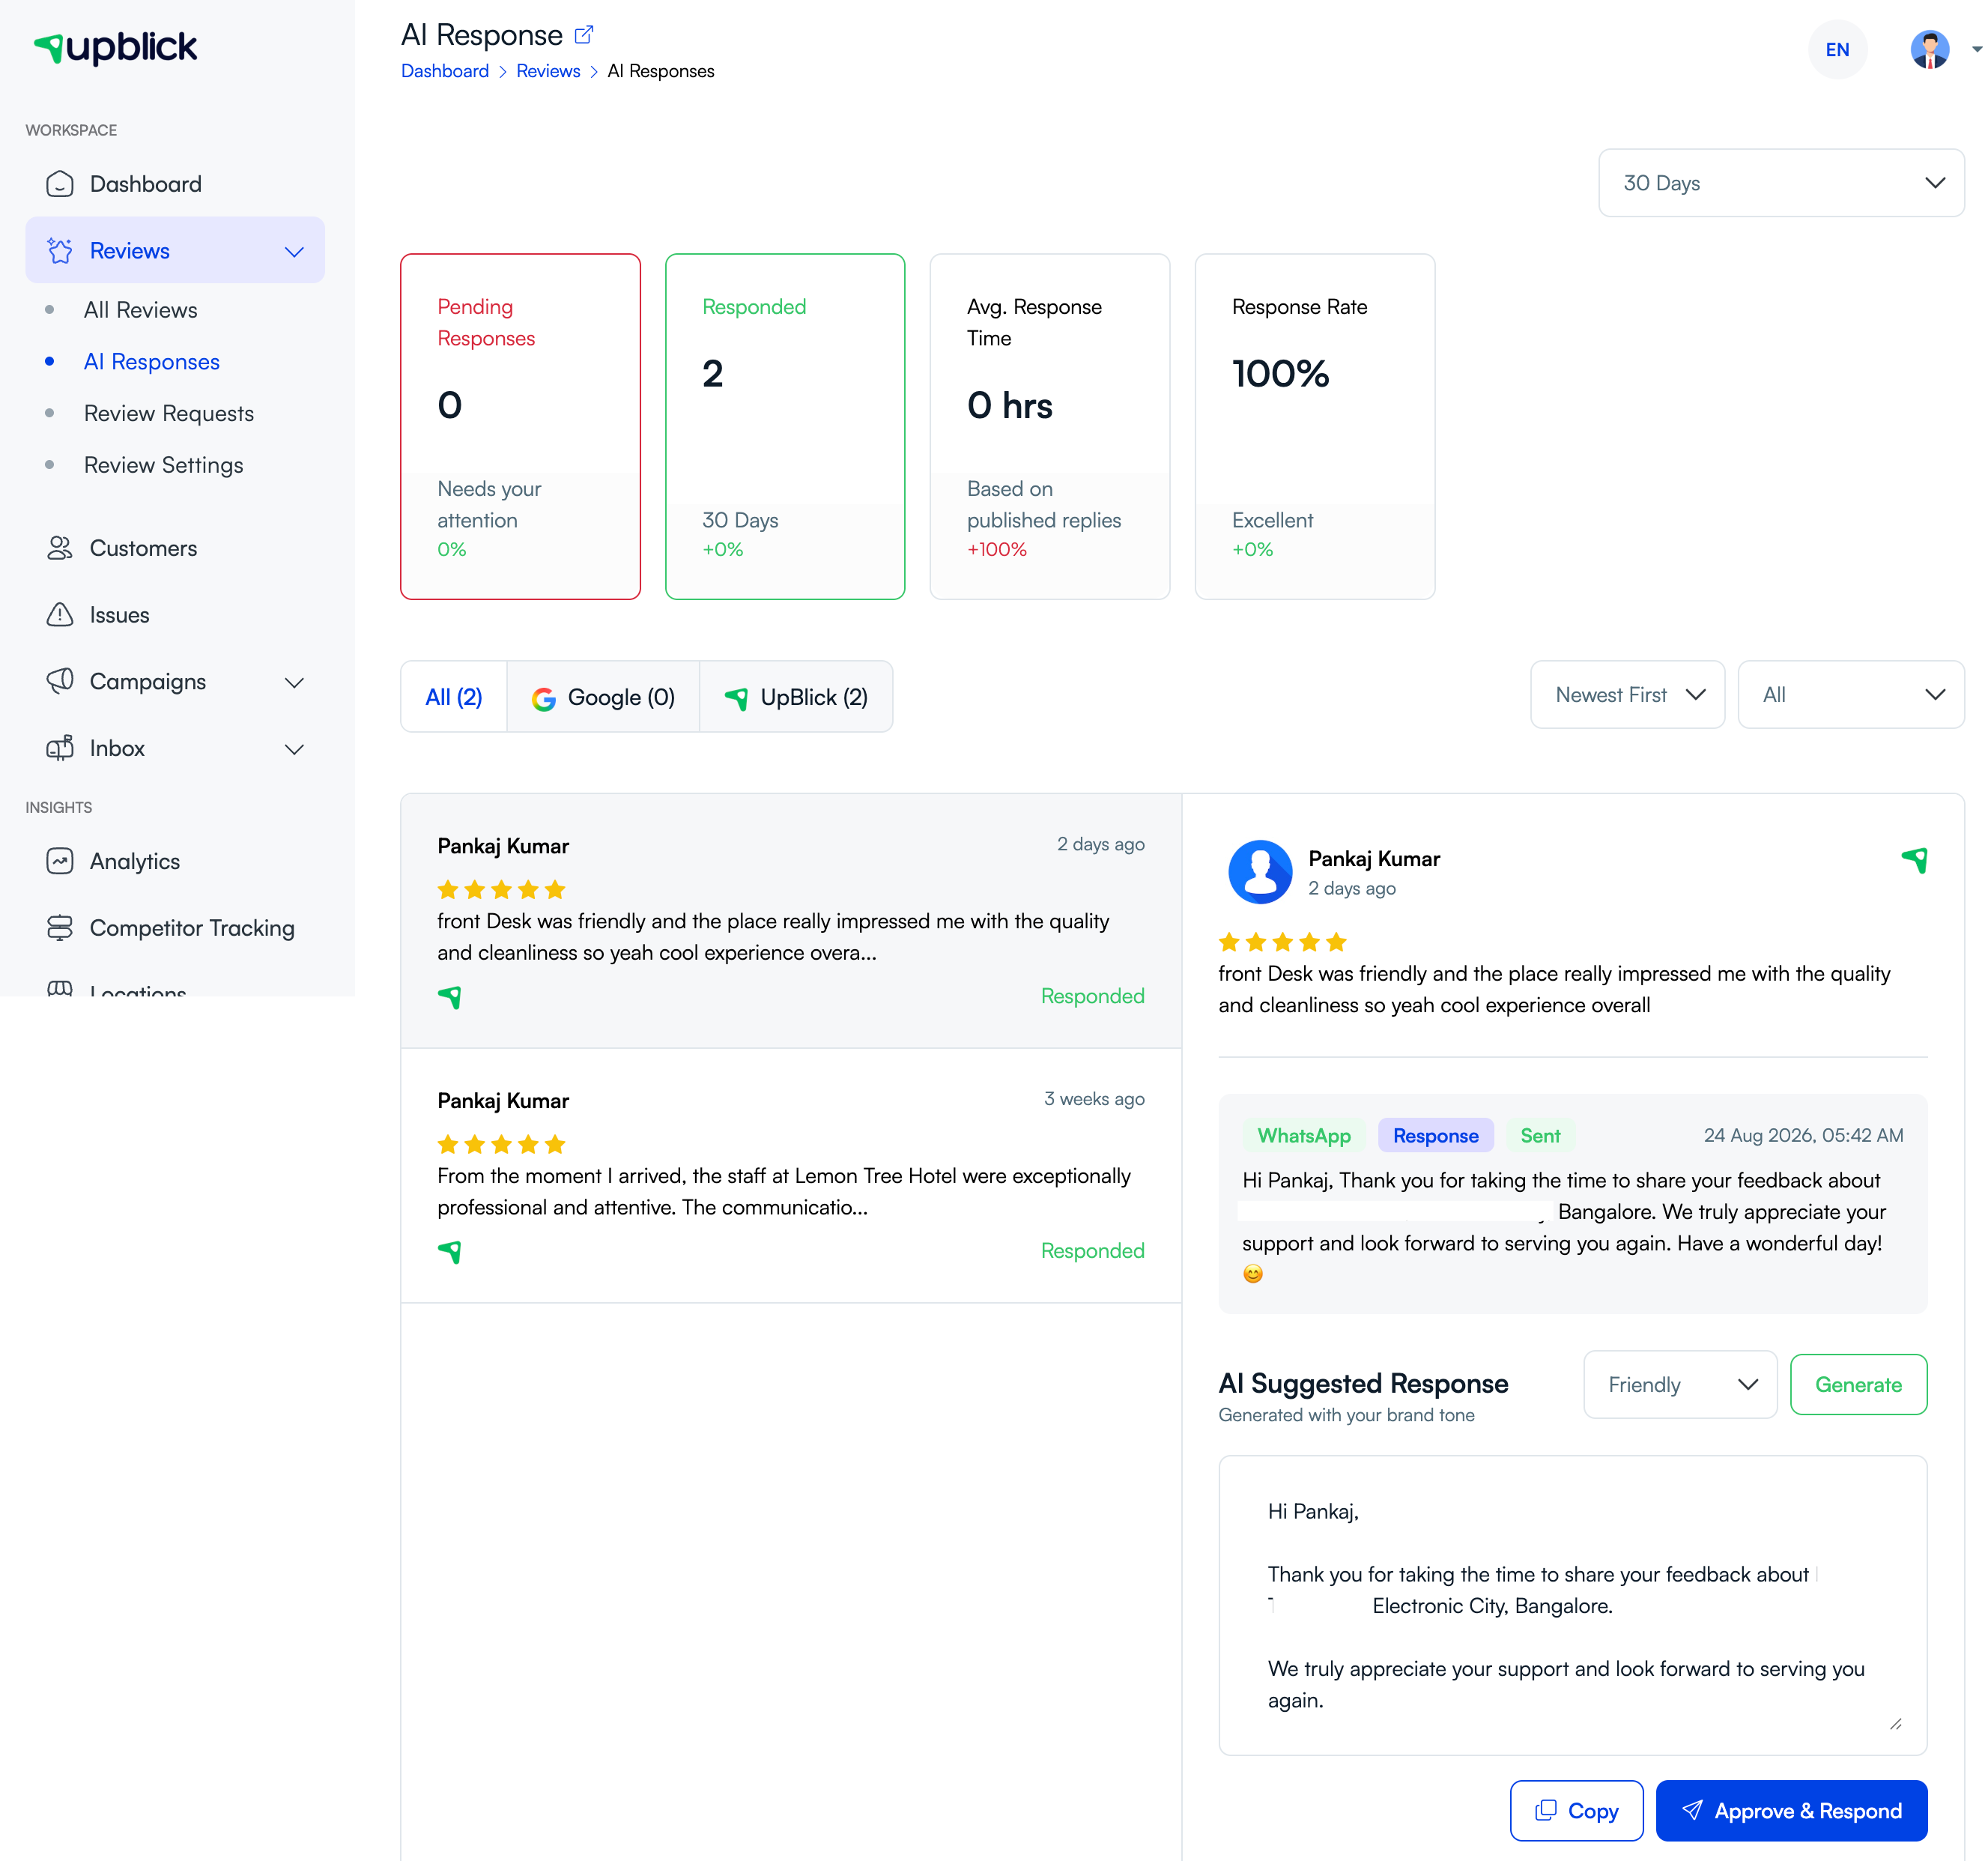
Task: Open Customers in the sidebar
Action: [175, 548]
